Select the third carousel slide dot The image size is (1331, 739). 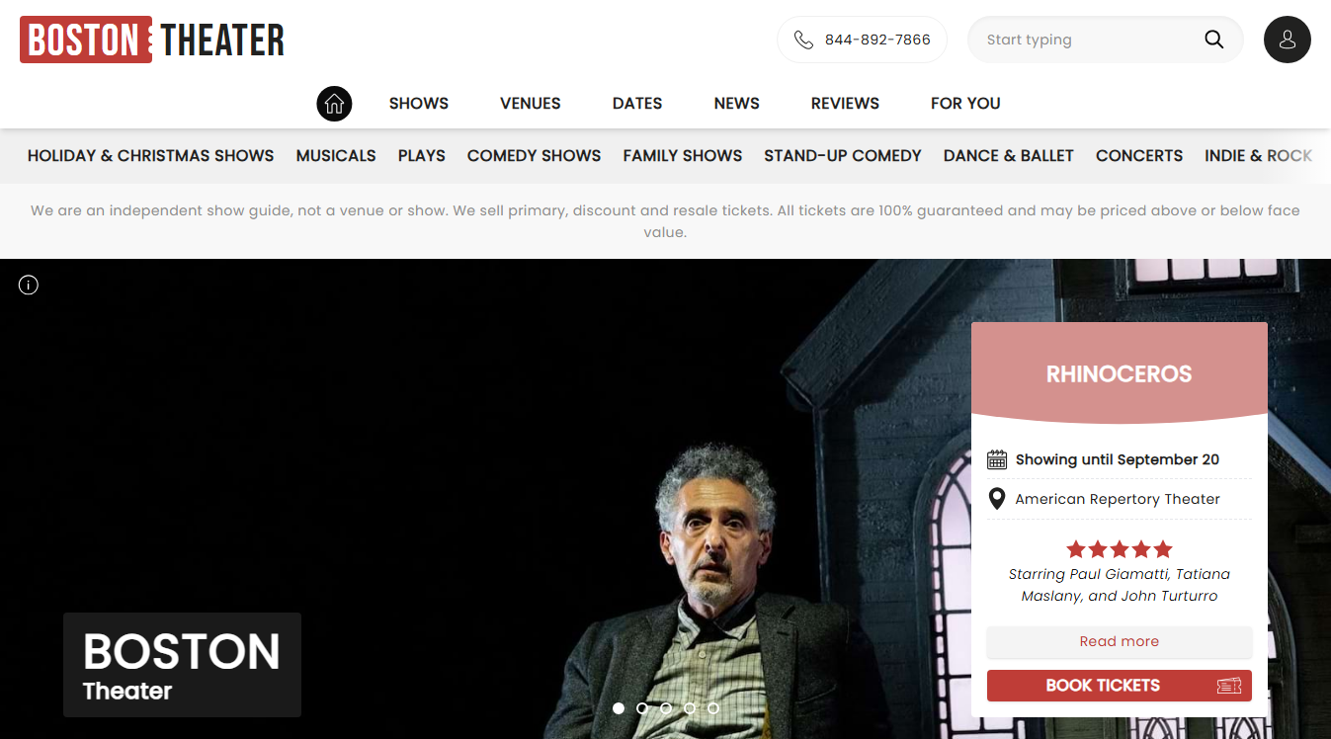pos(666,708)
